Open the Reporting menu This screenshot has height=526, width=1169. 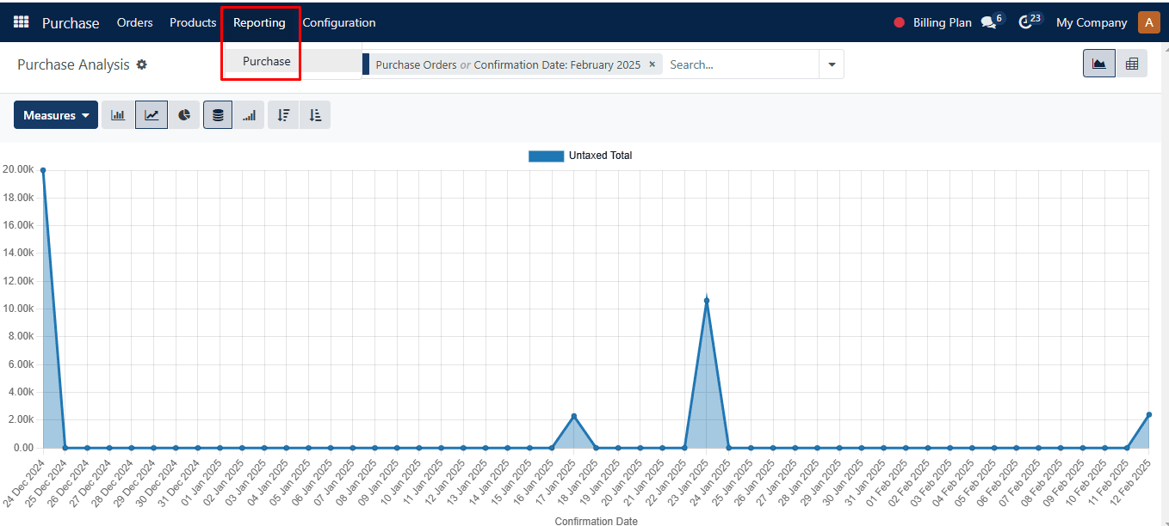click(x=259, y=22)
